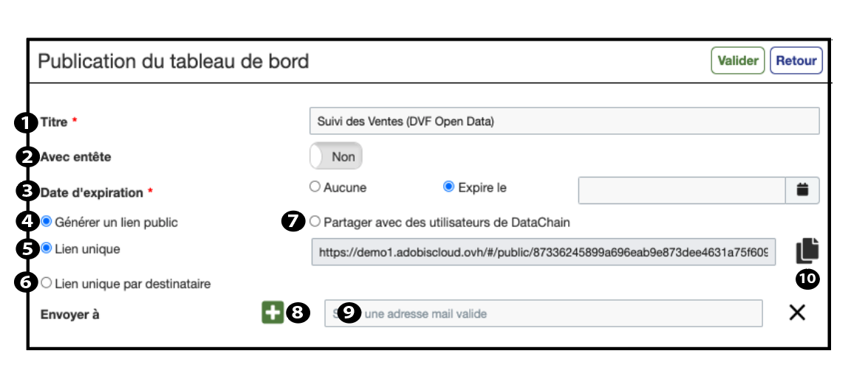Select the Lien unique option
851x373 pixels.
[47, 249]
